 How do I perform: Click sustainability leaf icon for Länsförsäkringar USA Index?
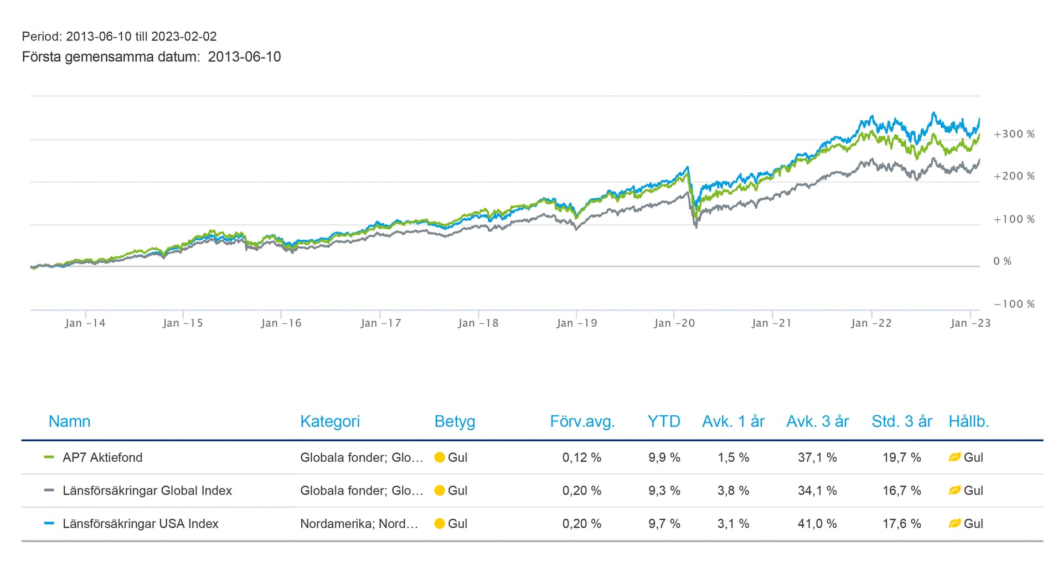coord(954,524)
